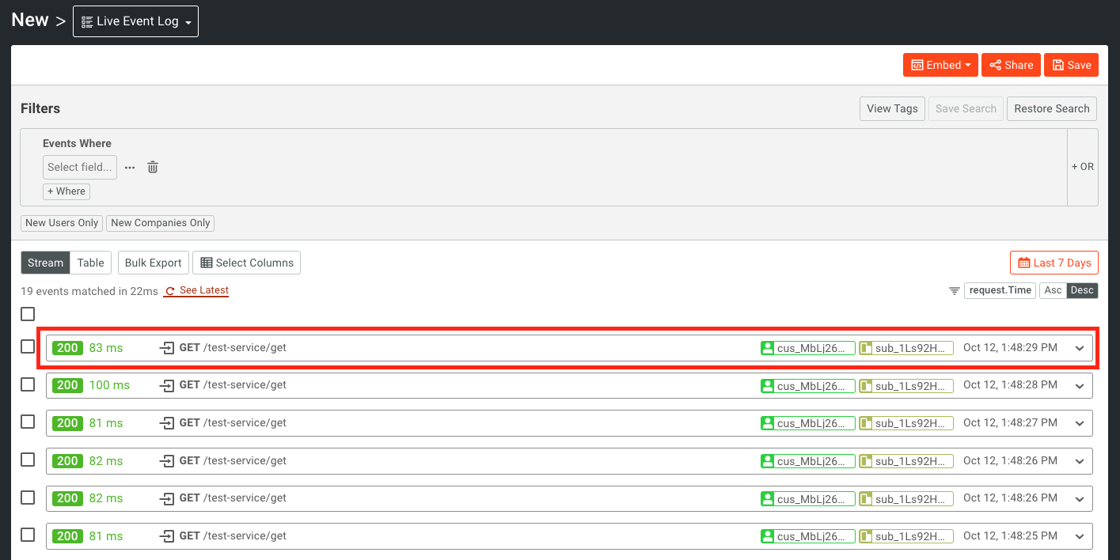Open the Live Event Log dropdown

[135, 21]
